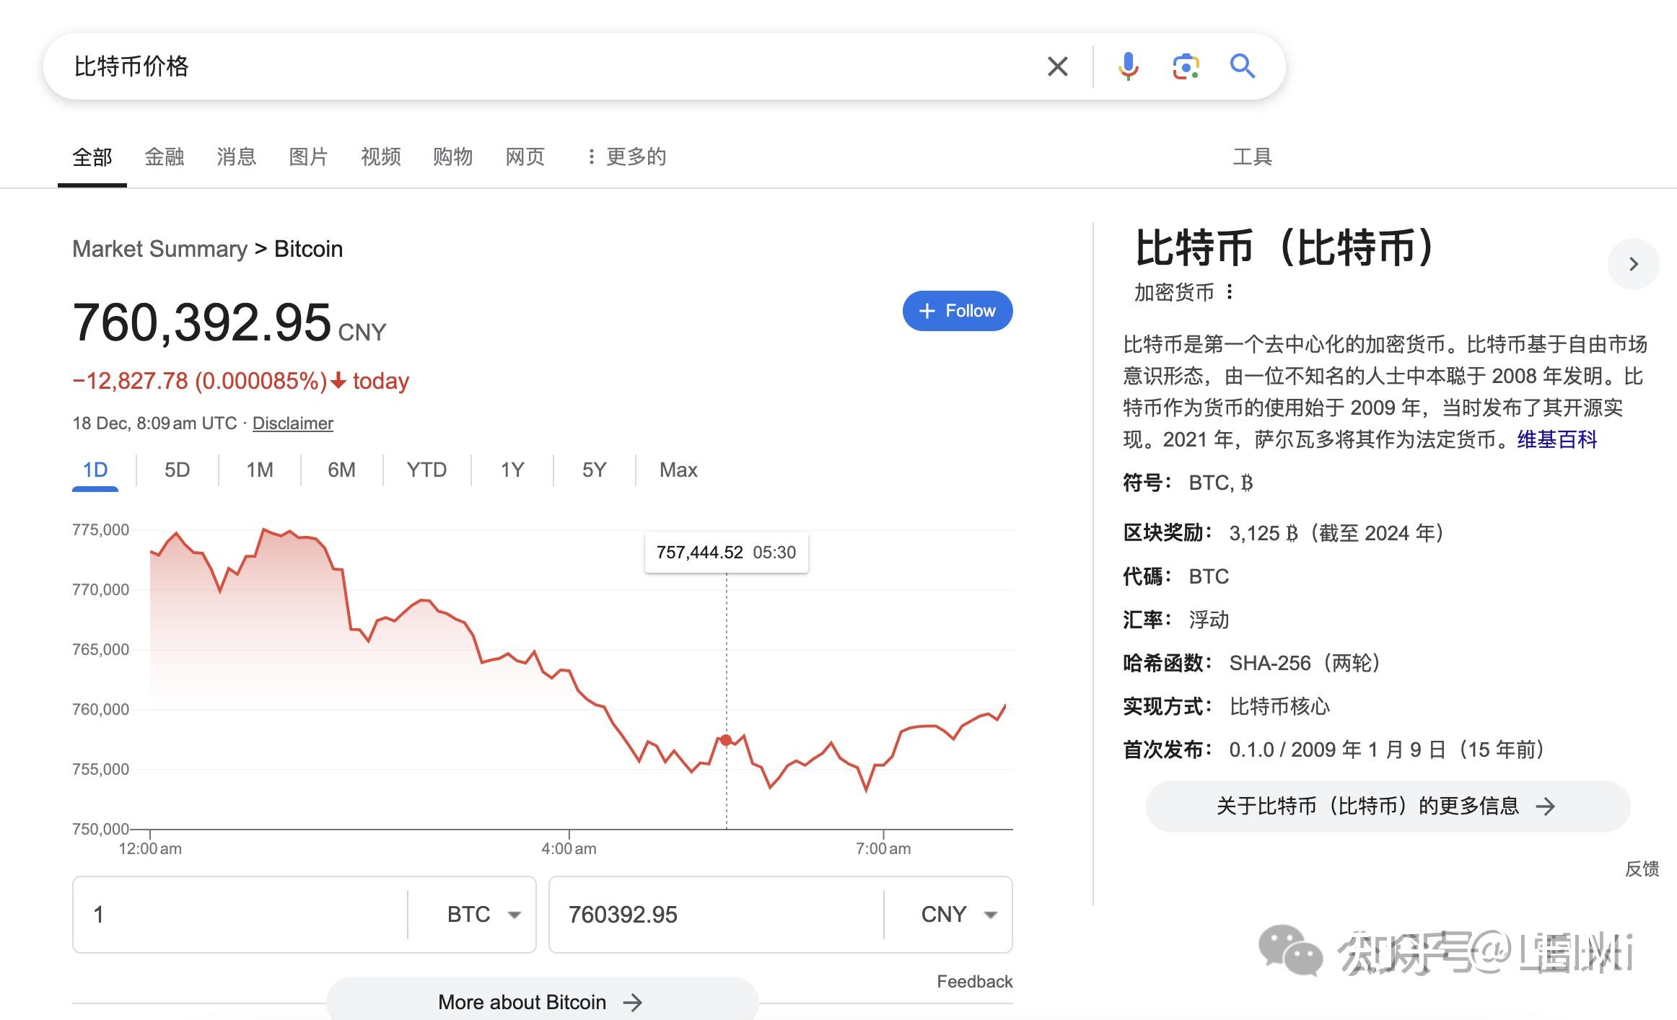This screenshot has height=1020, width=1677.
Task: Select the YTD chart range
Action: tap(426, 470)
